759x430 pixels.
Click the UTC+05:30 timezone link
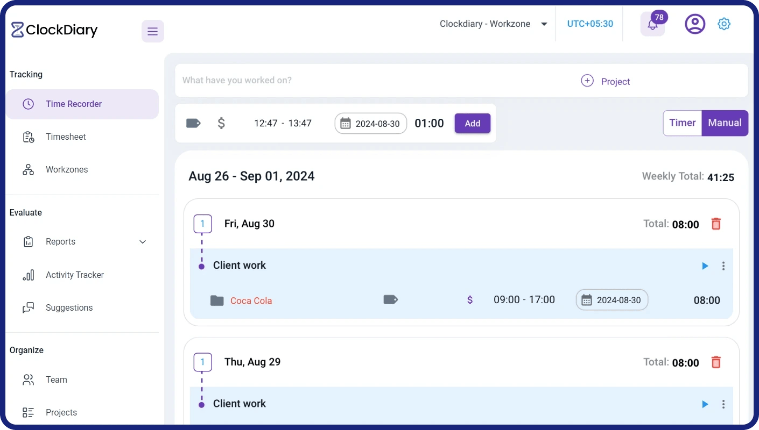pos(590,24)
